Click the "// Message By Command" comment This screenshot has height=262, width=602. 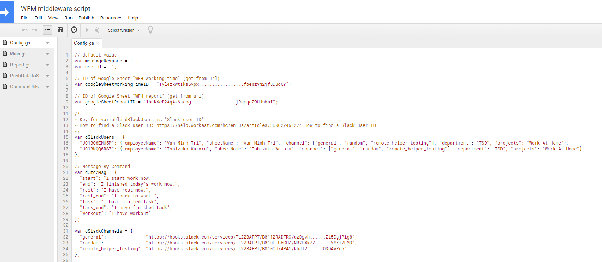point(102,167)
